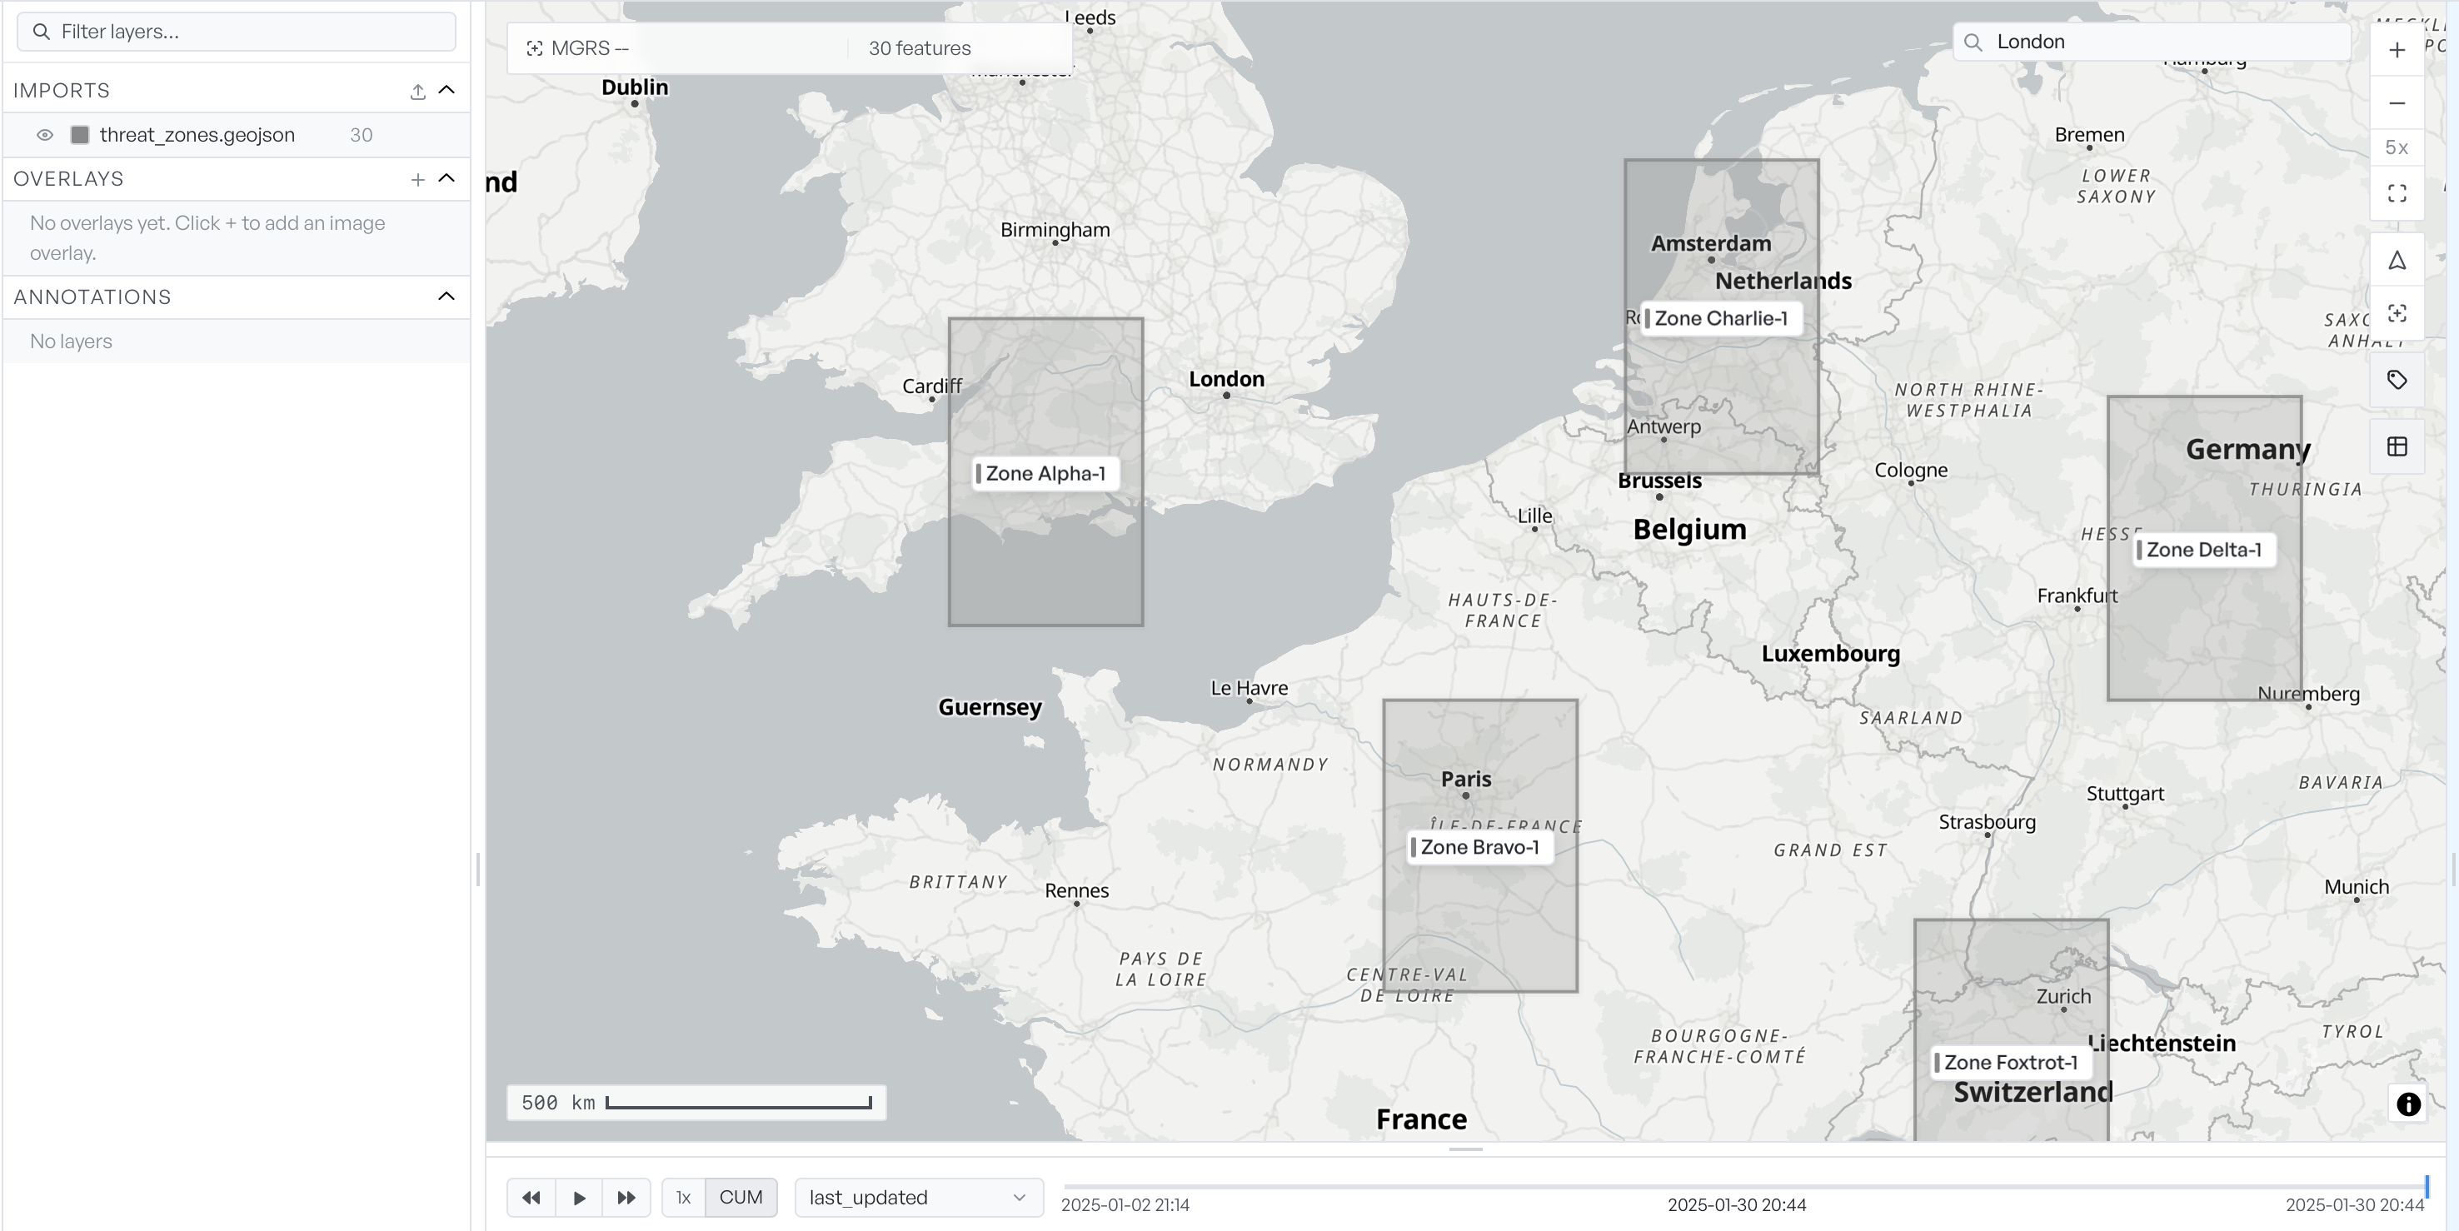This screenshot has width=2459, height=1231.
Task: Click the Zone Delta-1 label
Action: [x=2203, y=550]
